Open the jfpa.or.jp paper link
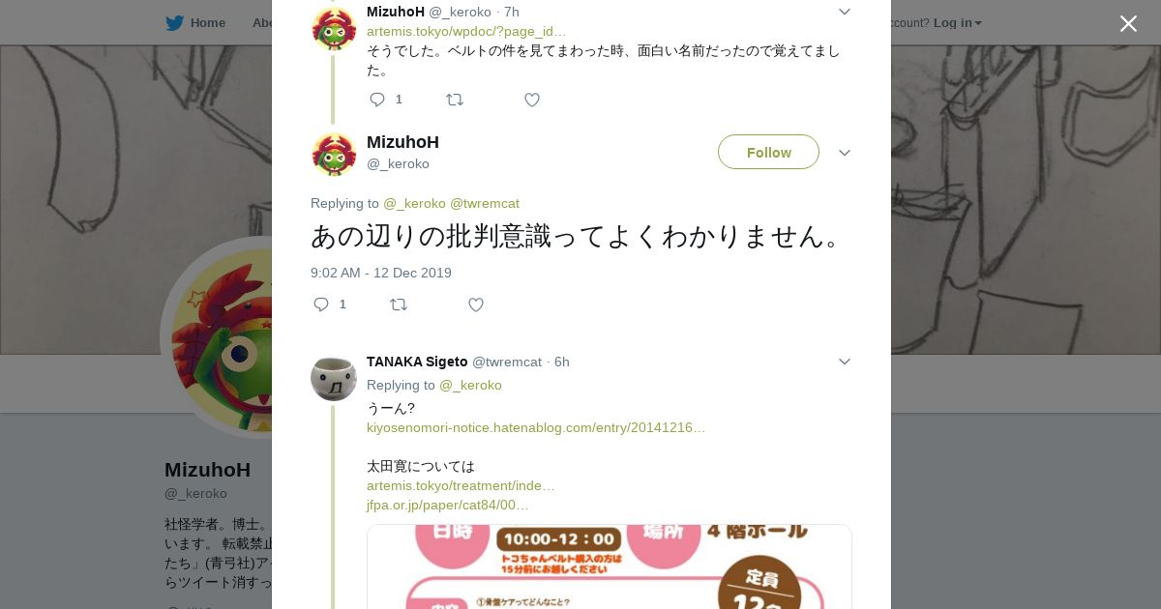 (448, 505)
